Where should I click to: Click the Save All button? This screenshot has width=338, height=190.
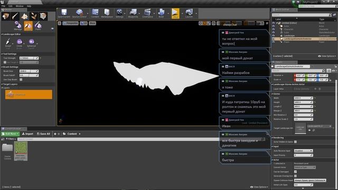pos(43,134)
